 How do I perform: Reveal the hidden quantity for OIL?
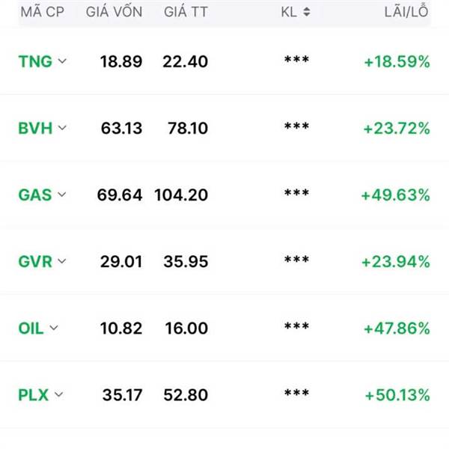point(296,329)
